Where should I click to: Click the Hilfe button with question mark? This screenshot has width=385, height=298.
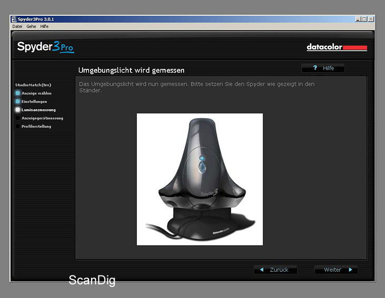[323, 68]
